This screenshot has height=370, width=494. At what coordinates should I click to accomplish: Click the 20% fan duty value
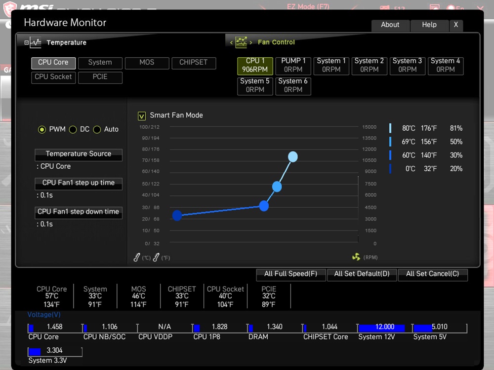click(456, 169)
